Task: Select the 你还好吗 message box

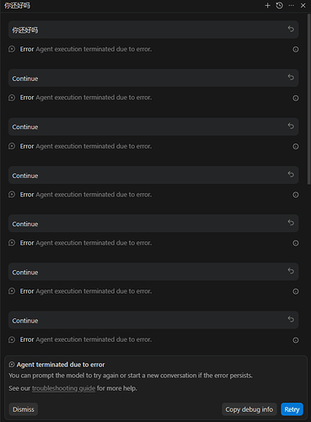Action: (x=153, y=30)
